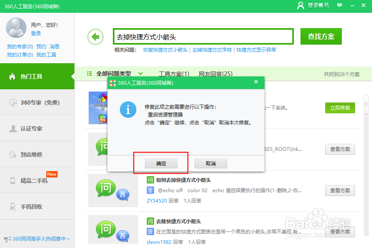Click the vertical scrollbar on the right
This screenshot has height=248, width=372.
365,103
